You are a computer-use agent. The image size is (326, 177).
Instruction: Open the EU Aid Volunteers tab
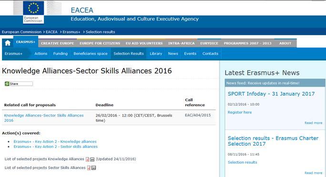[x=144, y=43]
